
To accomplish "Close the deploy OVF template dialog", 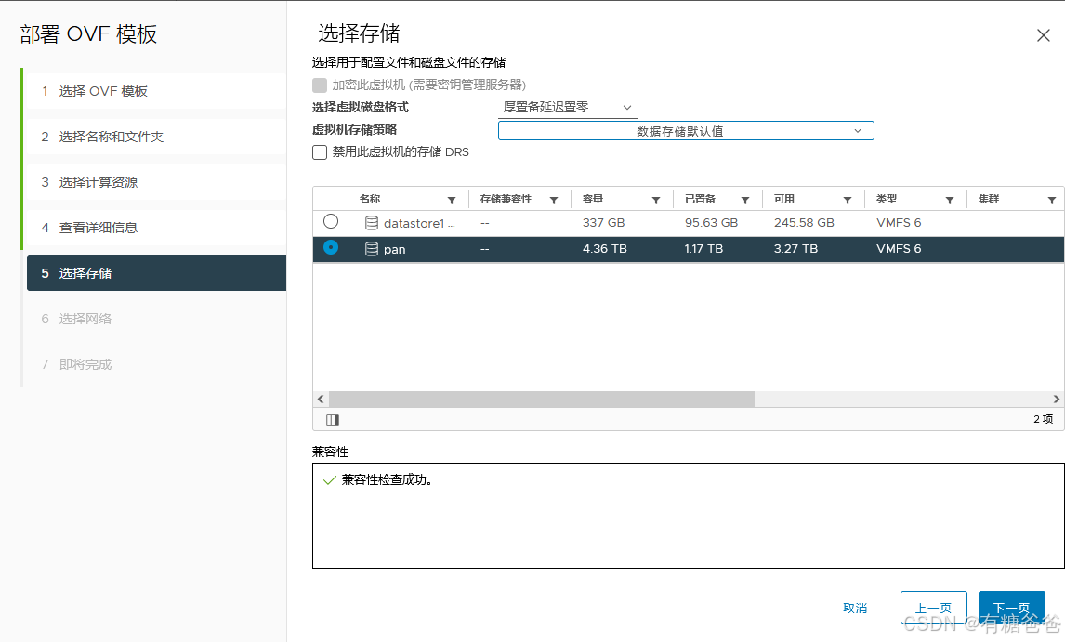I will [x=1044, y=35].
